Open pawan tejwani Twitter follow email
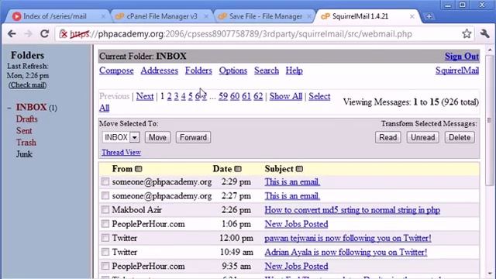 pyautogui.click(x=348, y=238)
